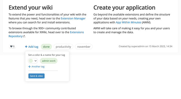Open the Extension Manager link
The width and height of the screenshot is (181, 99).
[x=73, y=18]
